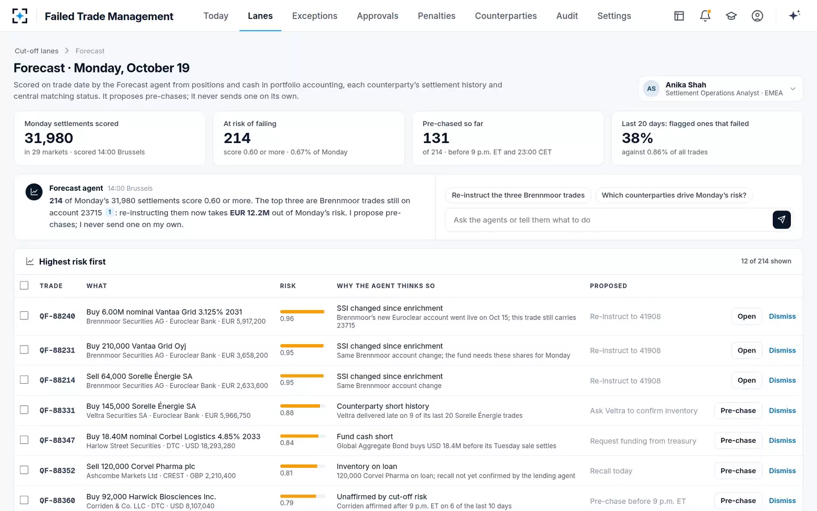Open the Audit tab

point(567,16)
